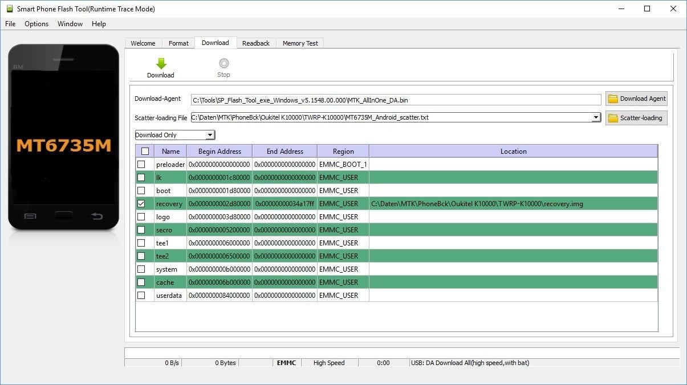The width and height of the screenshot is (687, 385).
Task: Click the phone's back key icon
Action: pos(97,216)
